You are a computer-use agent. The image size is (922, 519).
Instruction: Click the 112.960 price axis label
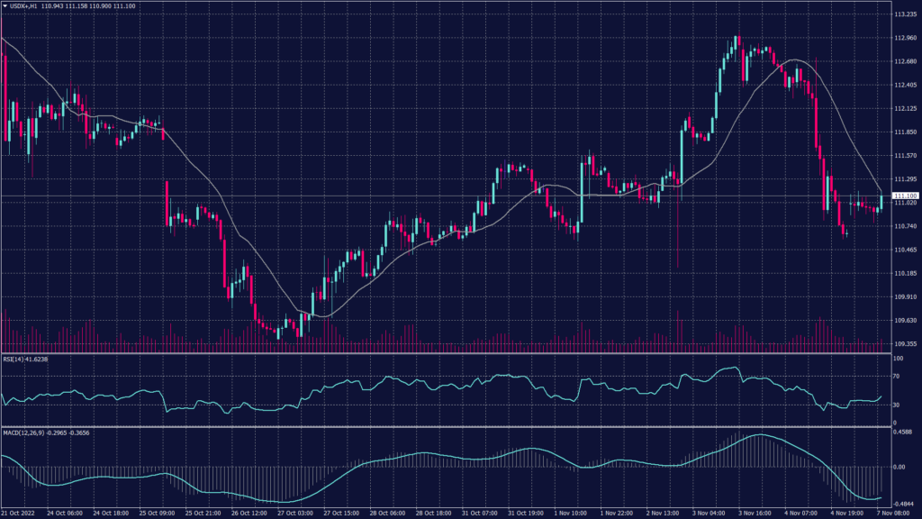(x=904, y=38)
